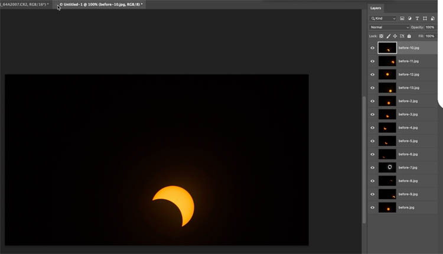Select the before-10.jpg layer thumbnail
The image size is (443, 254).
tap(387, 48)
